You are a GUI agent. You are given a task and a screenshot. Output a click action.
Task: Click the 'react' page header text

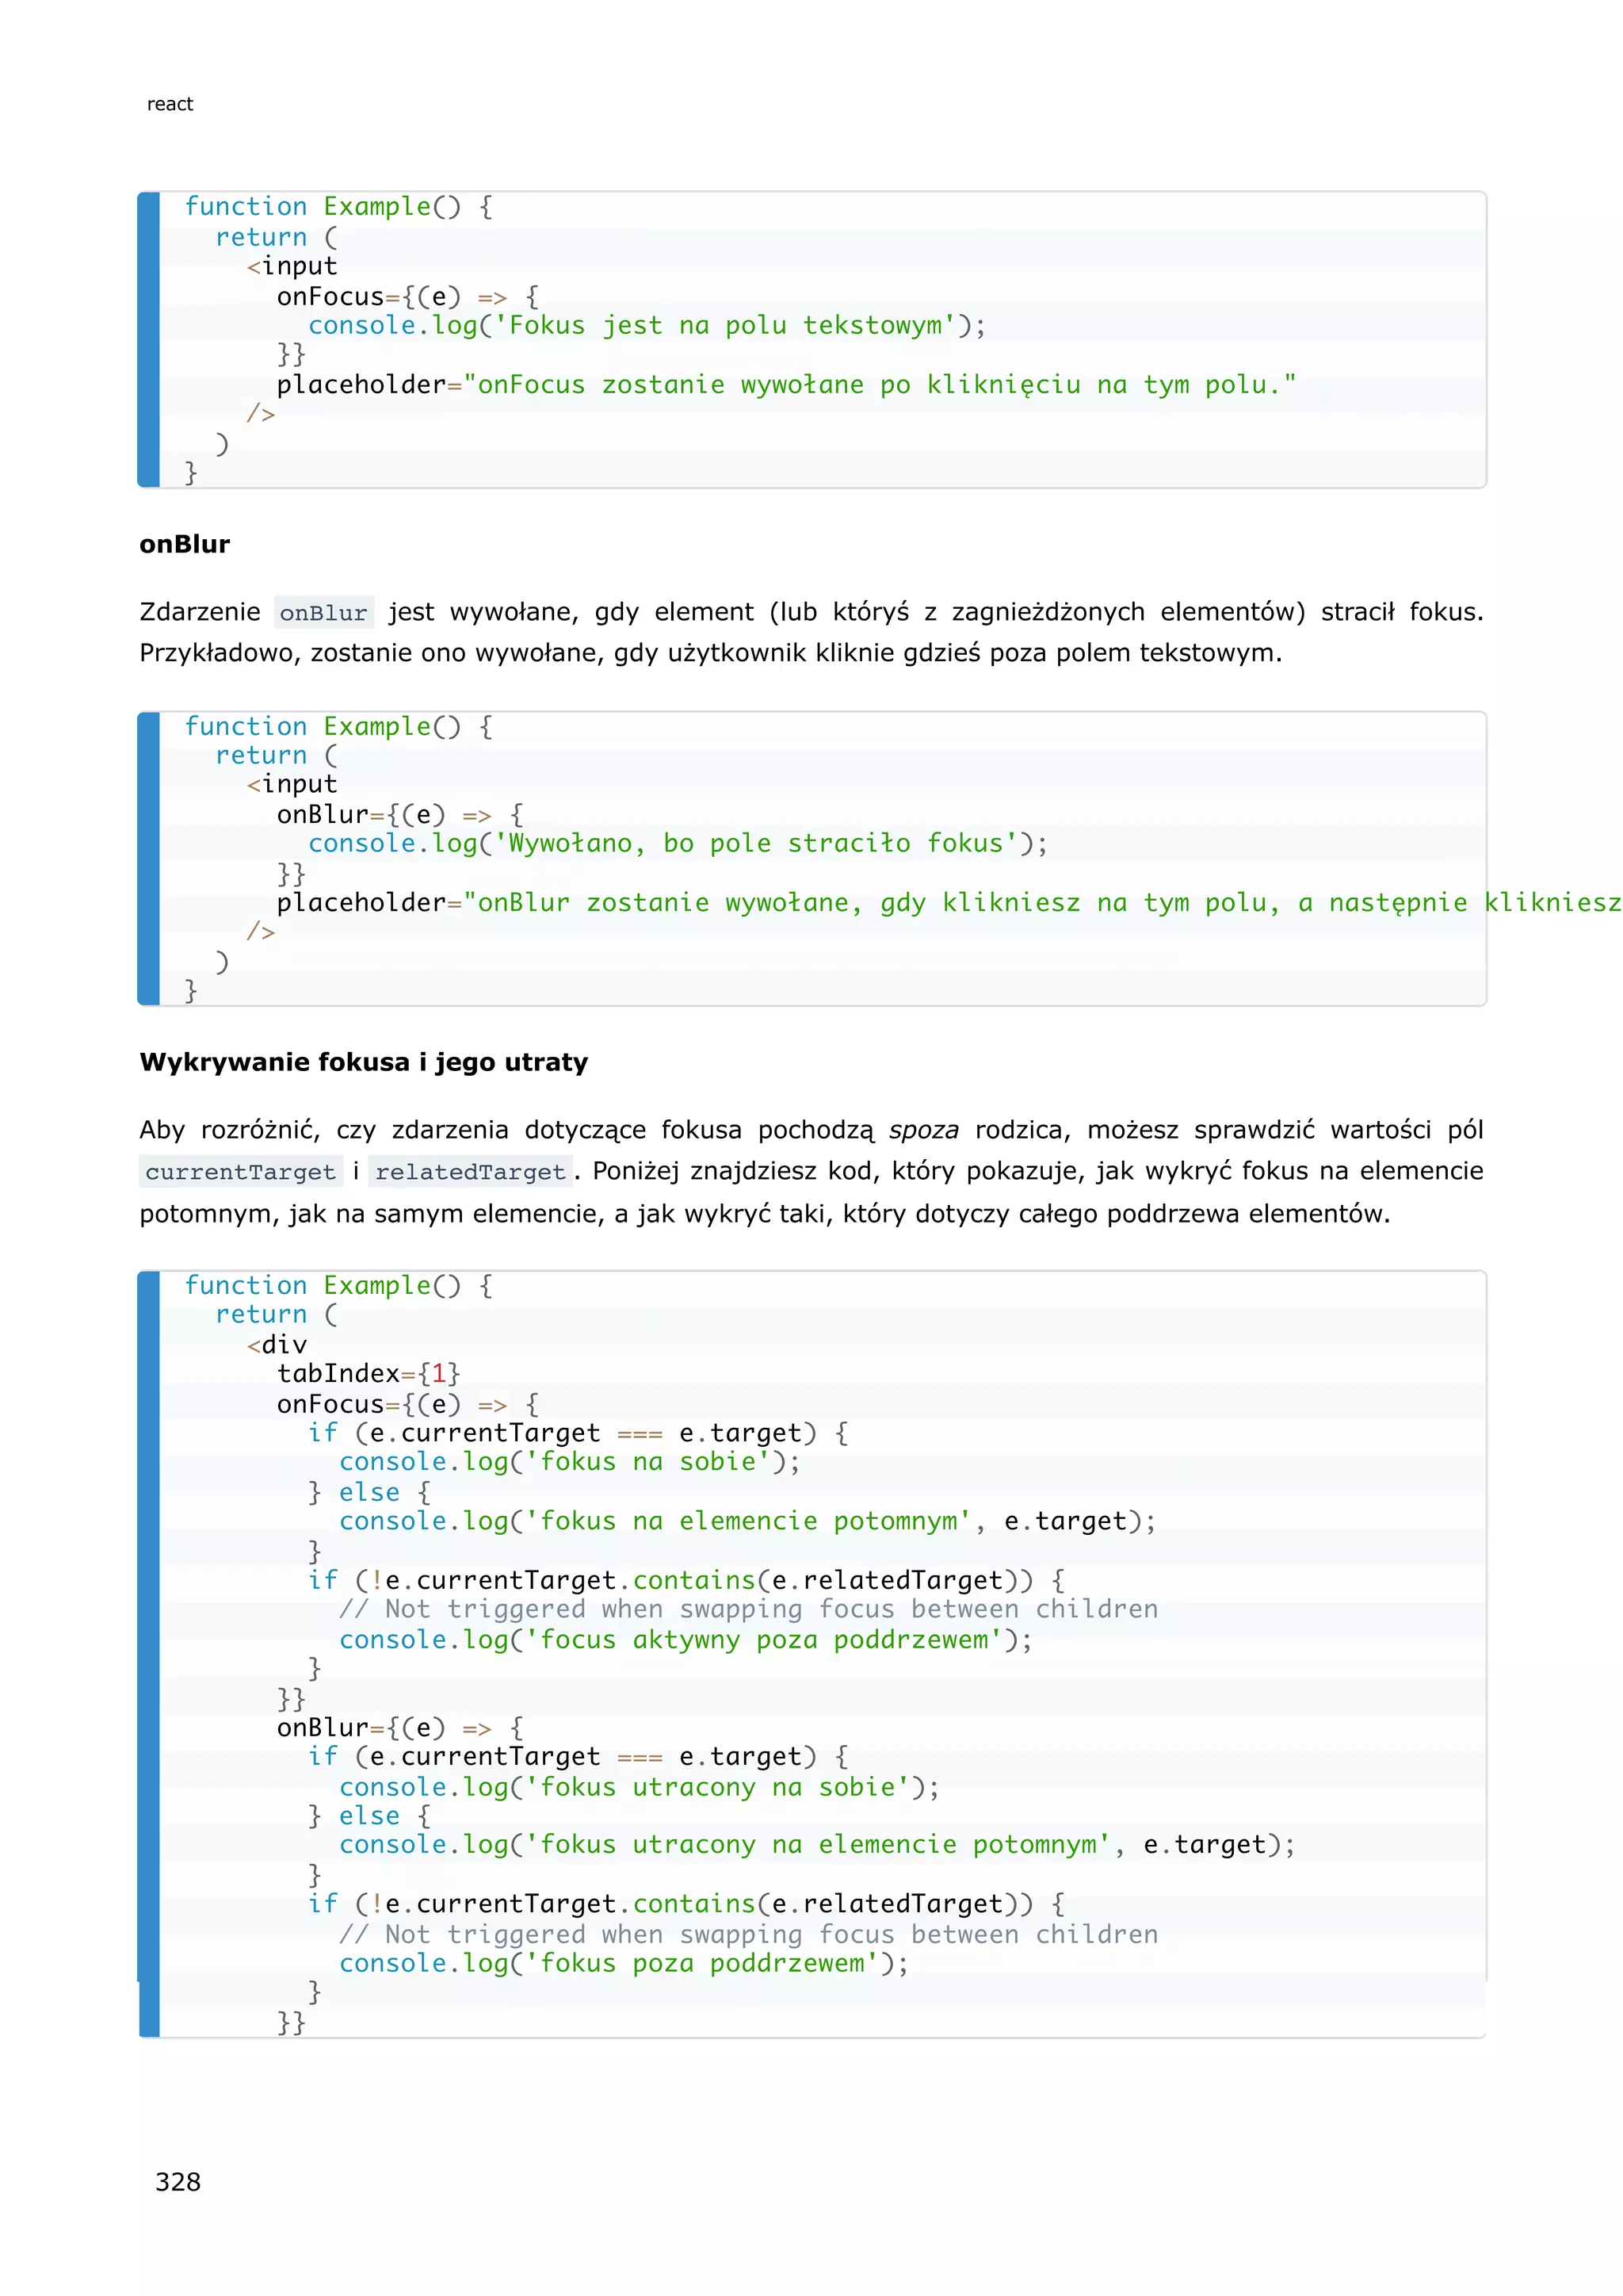[170, 104]
